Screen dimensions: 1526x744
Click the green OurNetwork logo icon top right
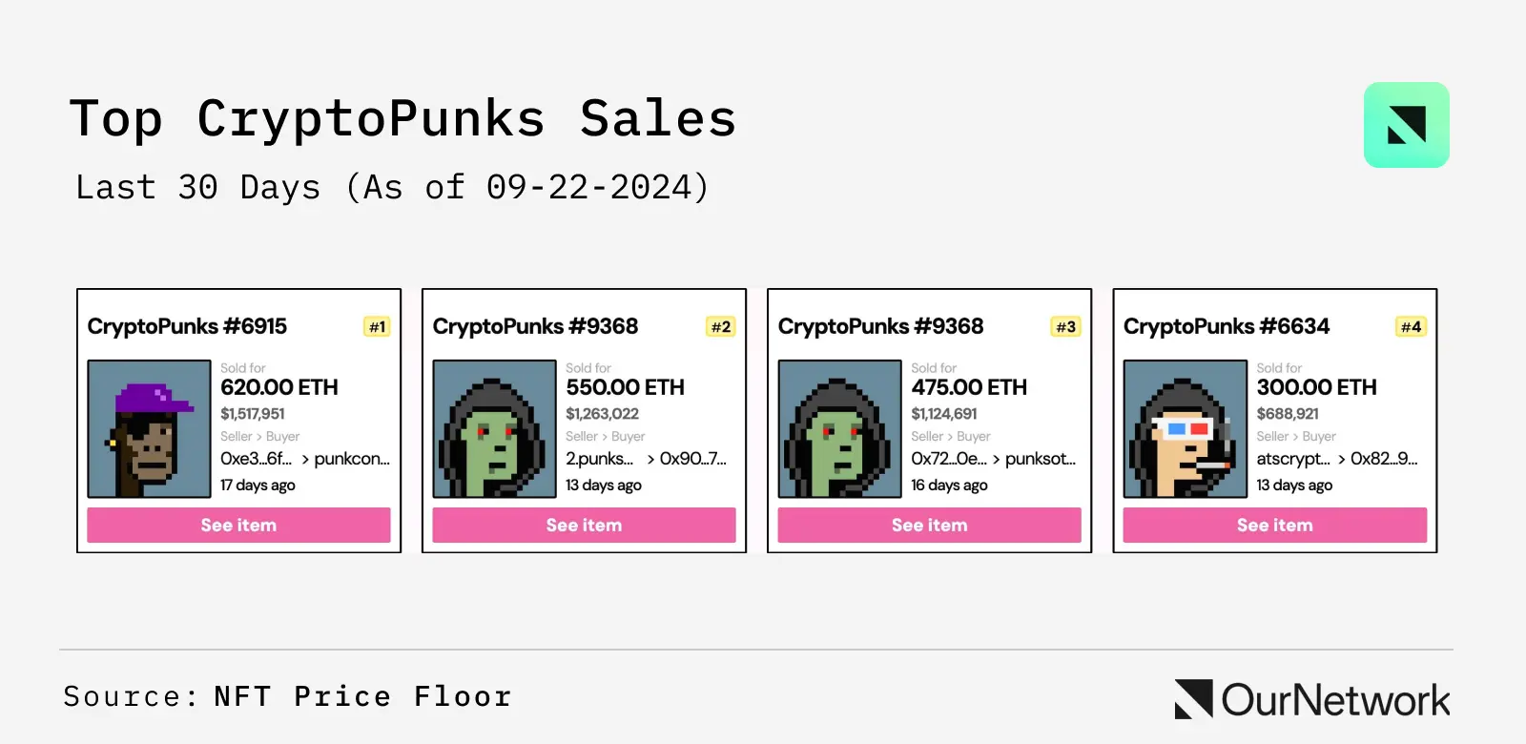click(1405, 125)
